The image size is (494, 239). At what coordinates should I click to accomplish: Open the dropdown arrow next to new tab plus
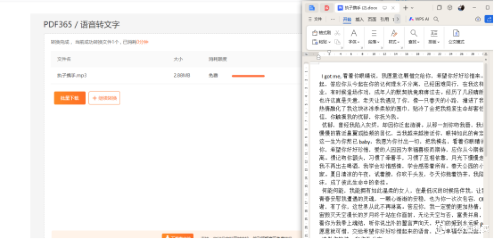coord(413,8)
